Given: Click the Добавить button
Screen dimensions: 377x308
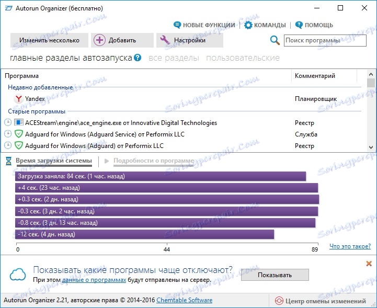Looking at the screenshot, I should pos(122,40).
